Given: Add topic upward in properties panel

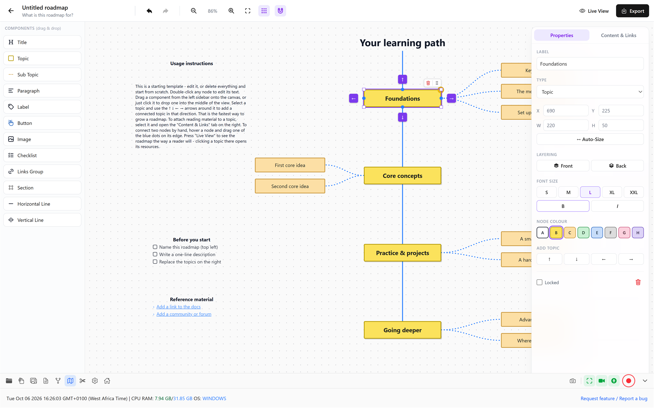Looking at the screenshot, I should click(x=549, y=259).
